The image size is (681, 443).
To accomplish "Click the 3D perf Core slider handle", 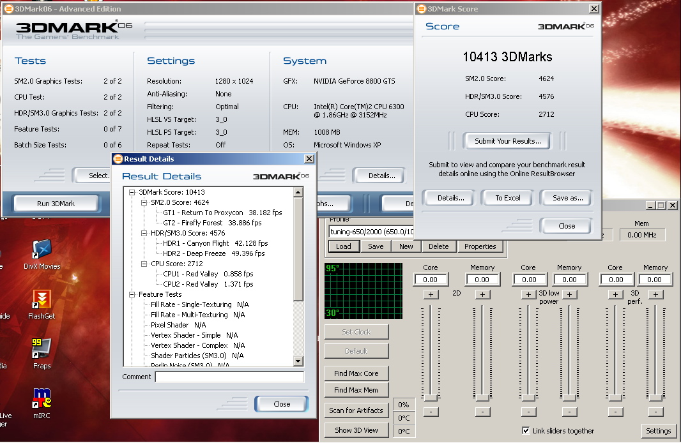I will coord(615,398).
